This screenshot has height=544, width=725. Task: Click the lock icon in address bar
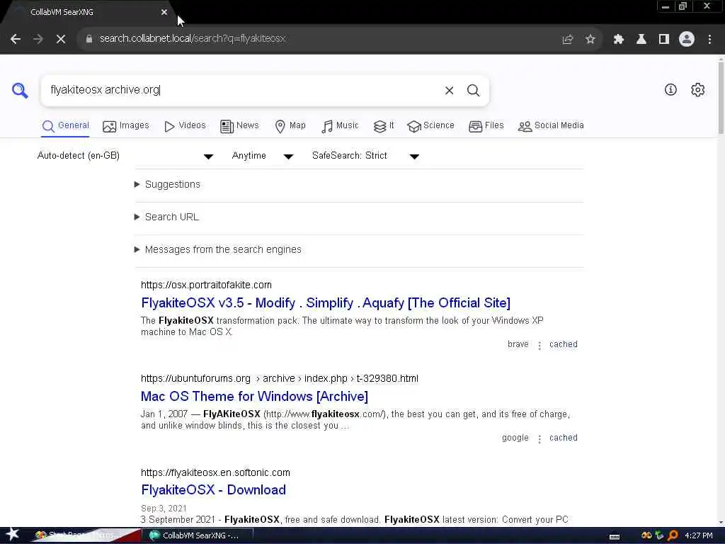[x=89, y=39]
